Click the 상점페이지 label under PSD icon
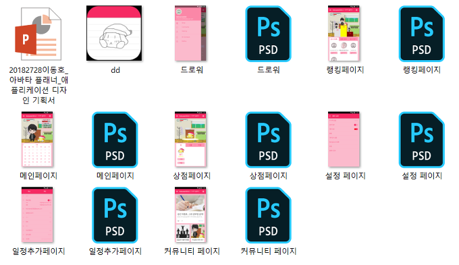 coord(269,175)
